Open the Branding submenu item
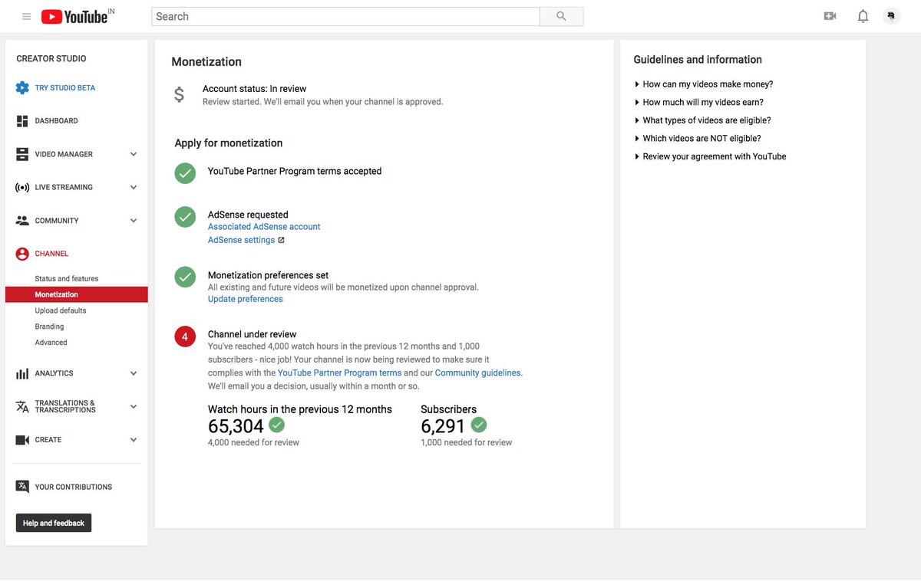The height and width of the screenshot is (581, 921). (x=49, y=327)
